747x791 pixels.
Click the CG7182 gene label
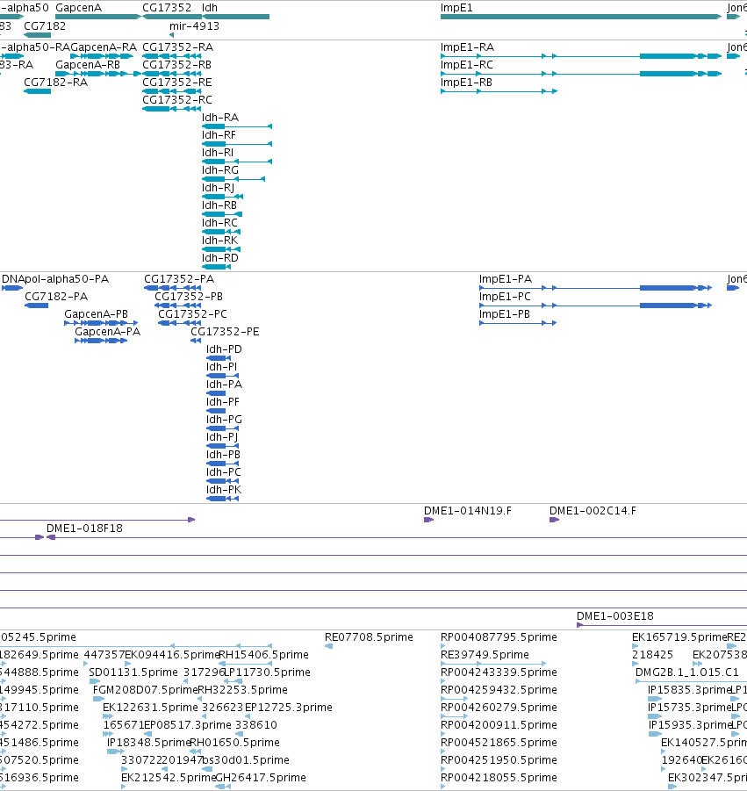tap(45, 26)
